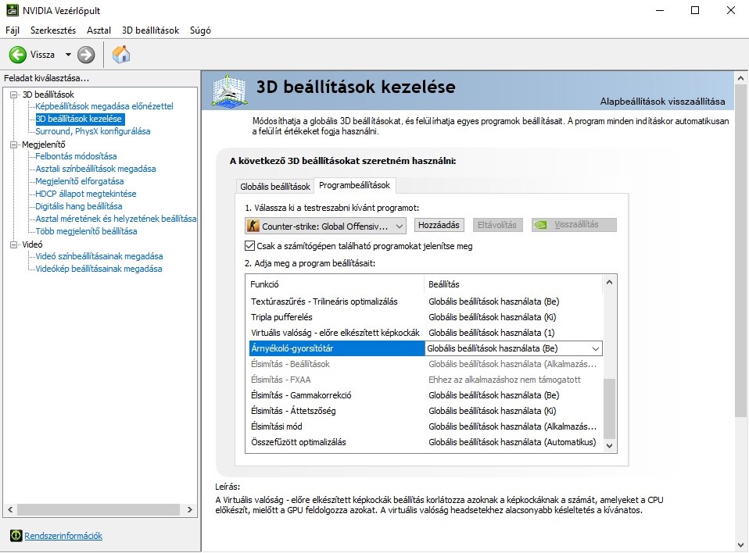Open the Árnyékoló-gyorsítótár setting dropdown
Image resolution: width=749 pixels, height=553 pixels.
(595, 348)
